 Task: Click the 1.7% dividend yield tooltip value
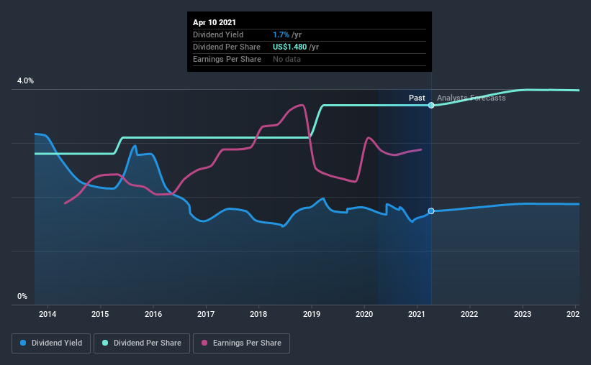tap(281, 34)
